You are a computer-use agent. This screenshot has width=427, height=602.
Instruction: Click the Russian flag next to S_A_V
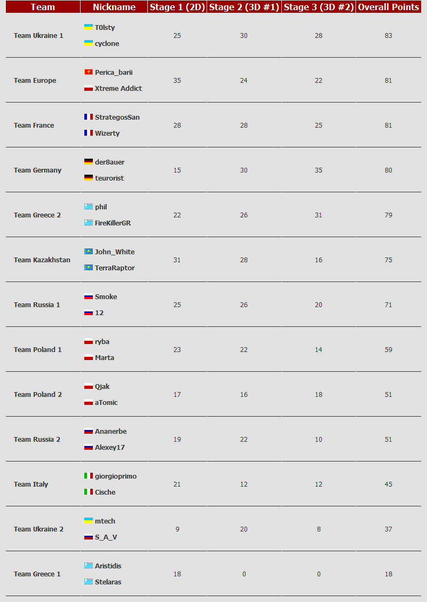[89, 536]
